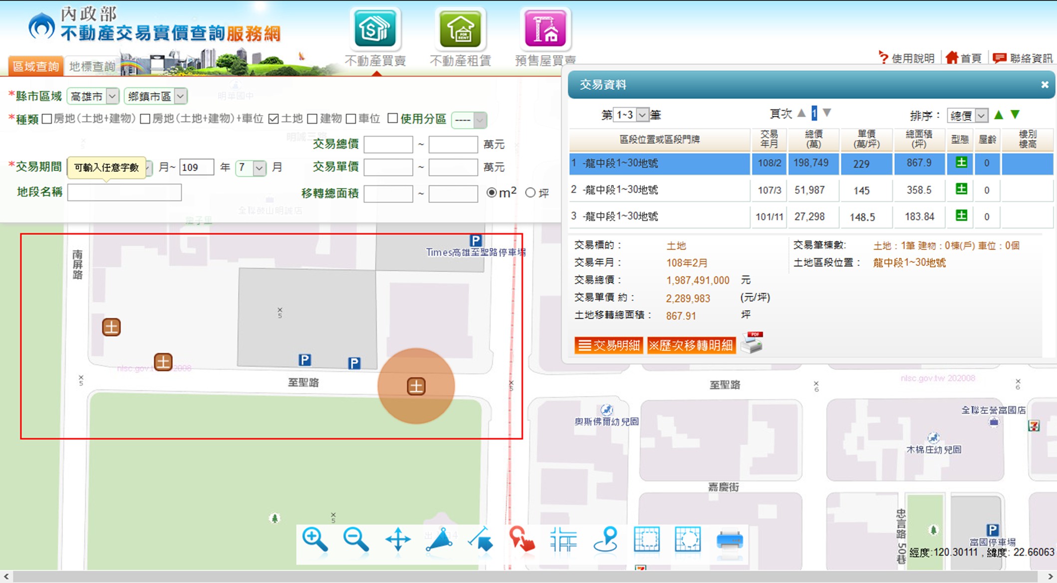Click the road intersection locate icon
Screen dimensions: 1057x583
(563, 540)
